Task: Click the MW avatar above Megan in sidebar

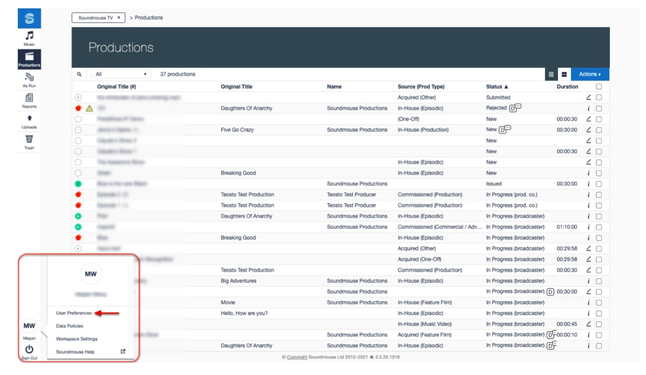Action: click(x=29, y=326)
